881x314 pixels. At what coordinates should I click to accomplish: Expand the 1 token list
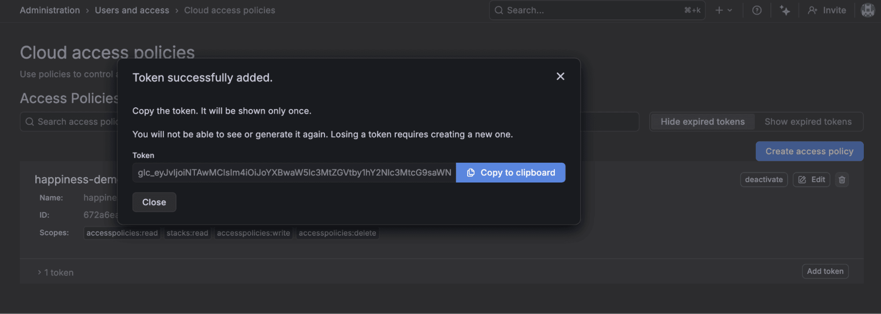[56, 273]
